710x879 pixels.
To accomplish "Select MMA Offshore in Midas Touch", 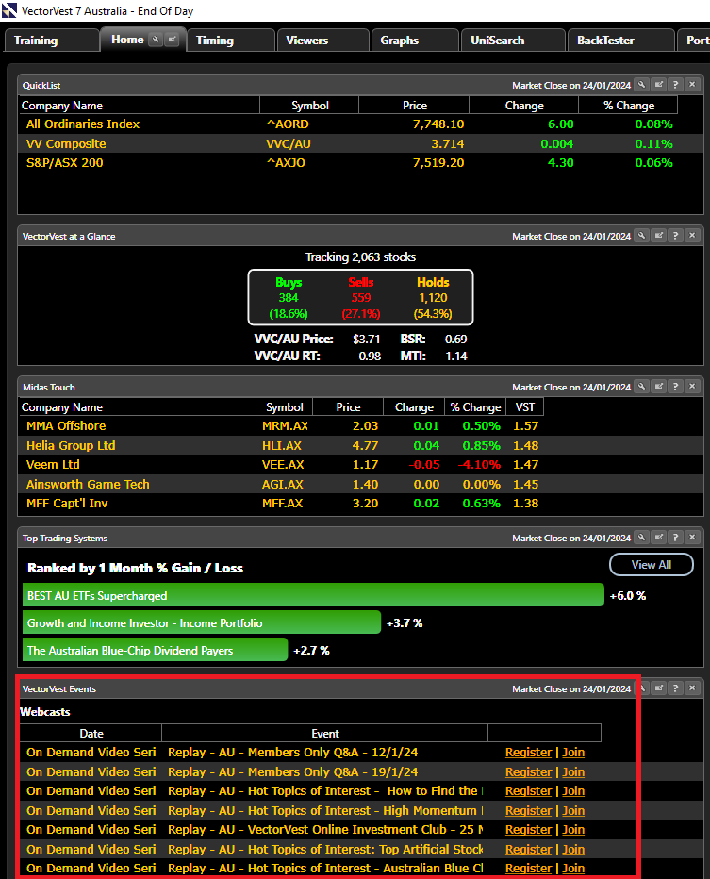I will (360, 426).
